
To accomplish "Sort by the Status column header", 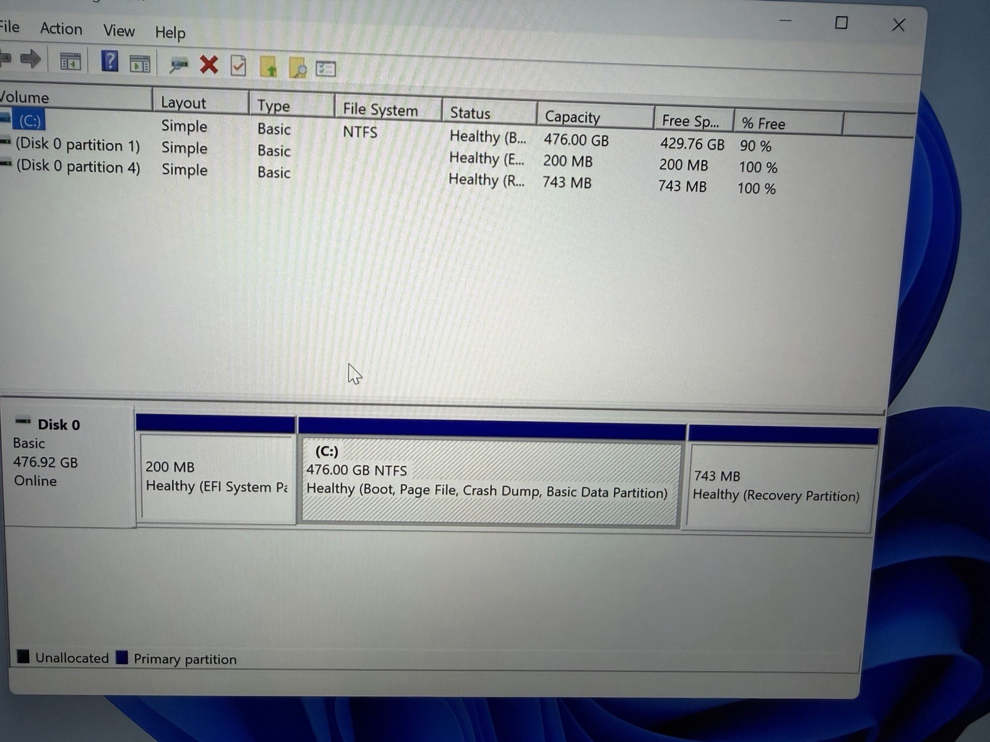I will point(489,113).
